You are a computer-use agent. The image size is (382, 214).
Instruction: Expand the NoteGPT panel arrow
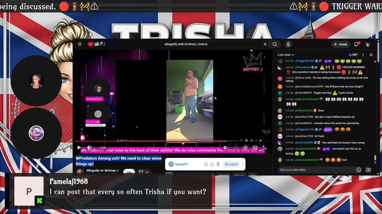pos(242,164)
